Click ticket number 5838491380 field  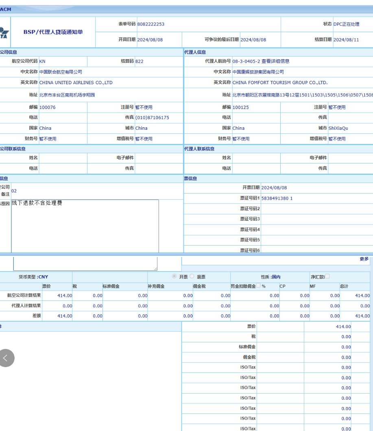click(x=277, y=198)
